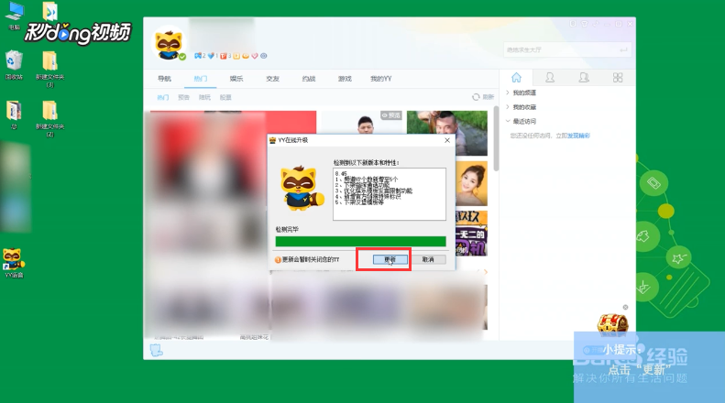Click the yellow square badge icon
Viewport: 725px width, 403px height.
(236, 56)
